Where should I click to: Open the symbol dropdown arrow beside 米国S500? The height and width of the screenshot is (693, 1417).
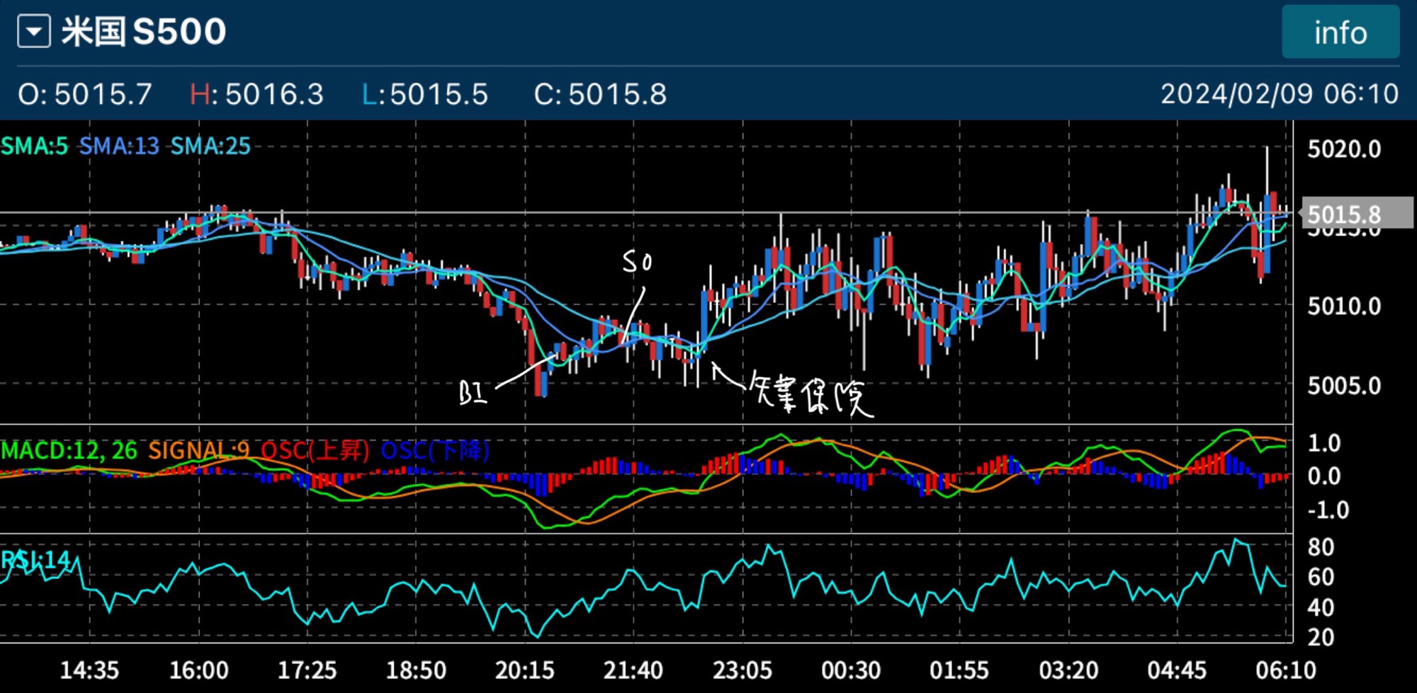(34, 32)
